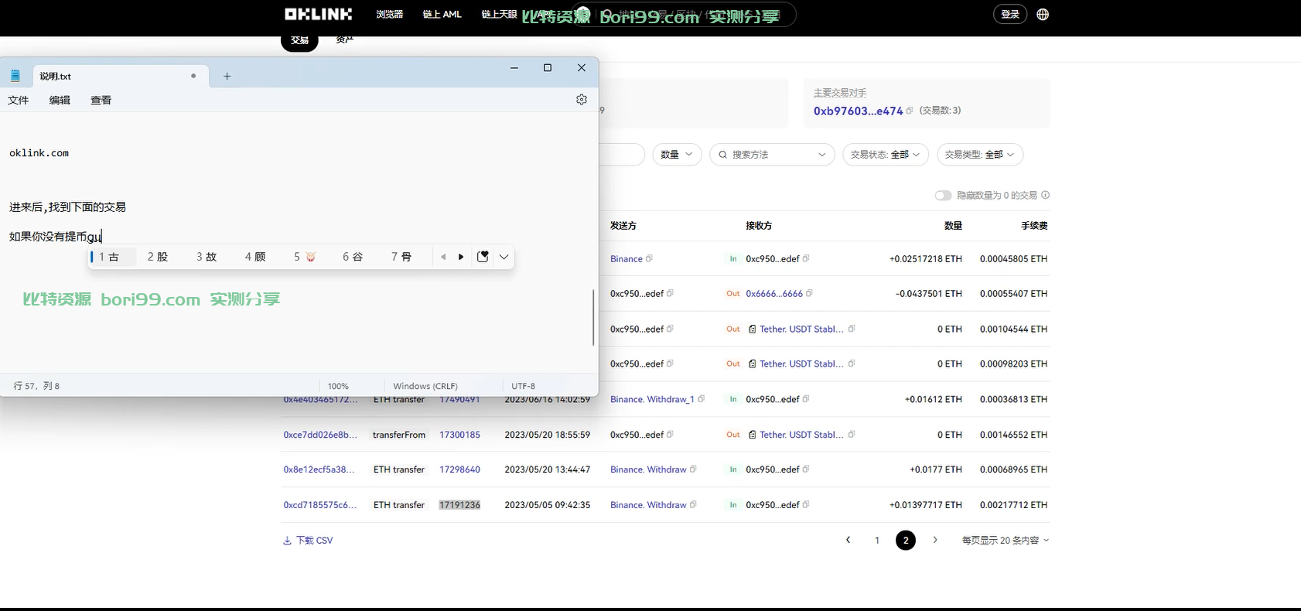
Task: Open transaction 0x8e12ecf5a38...
Action: [319, 469]
